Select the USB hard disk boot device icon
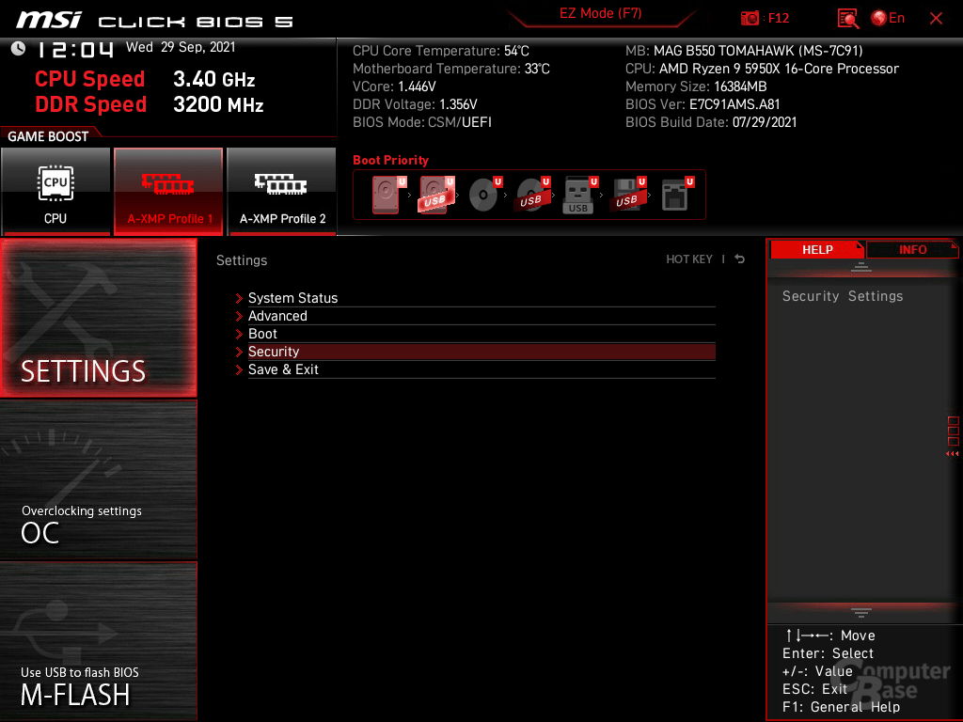This screenshot has height=722, width=963. point(436,195)
